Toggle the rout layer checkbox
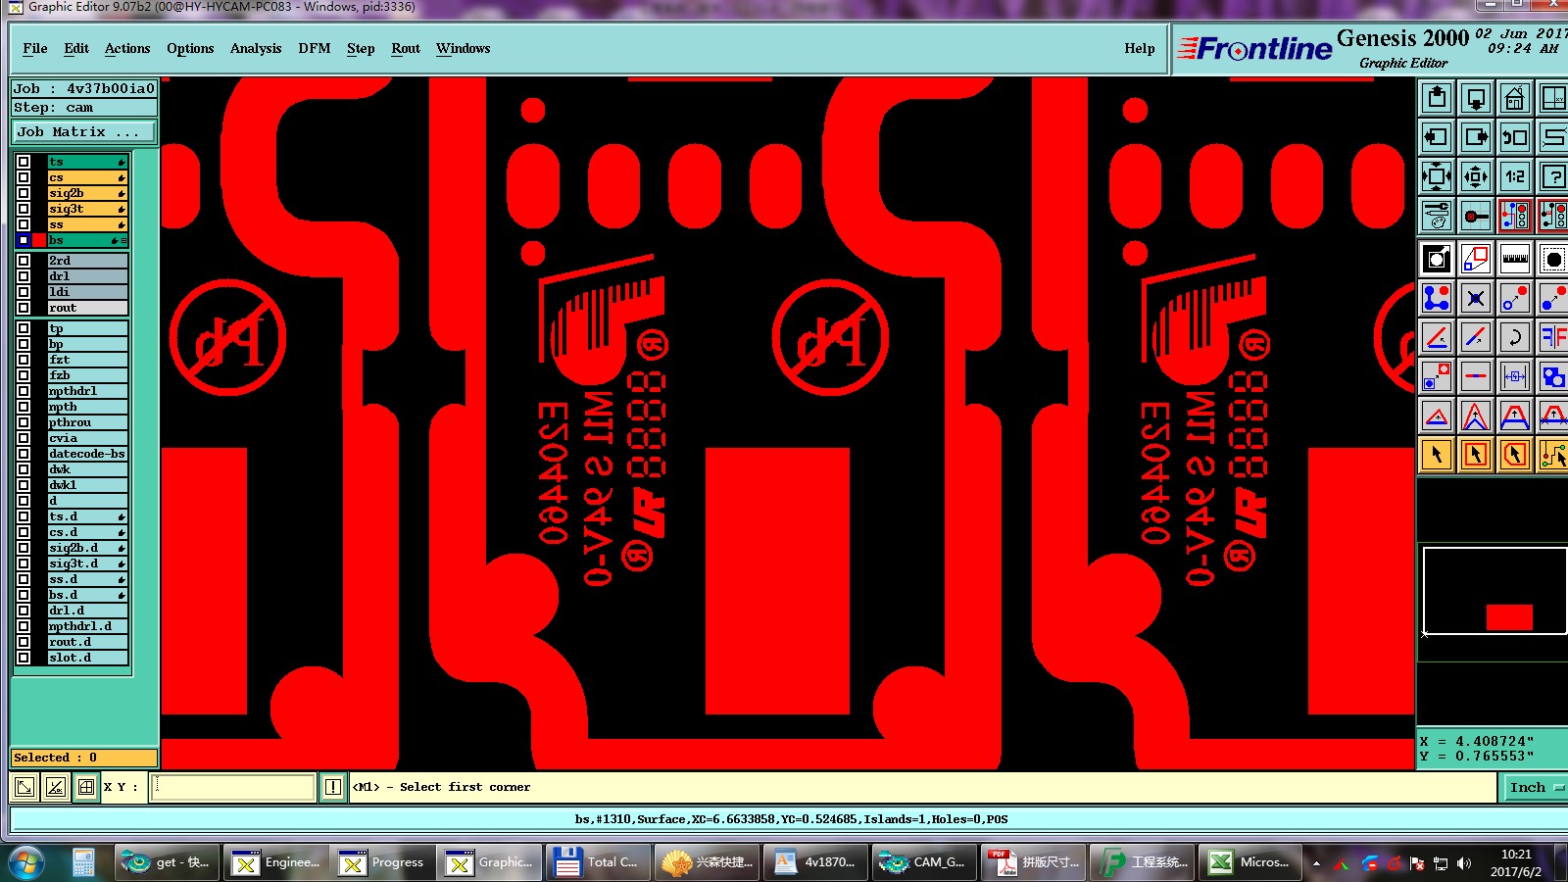Image resolution: width=1568 pixels, height=882 pixels. pos(24,308)
